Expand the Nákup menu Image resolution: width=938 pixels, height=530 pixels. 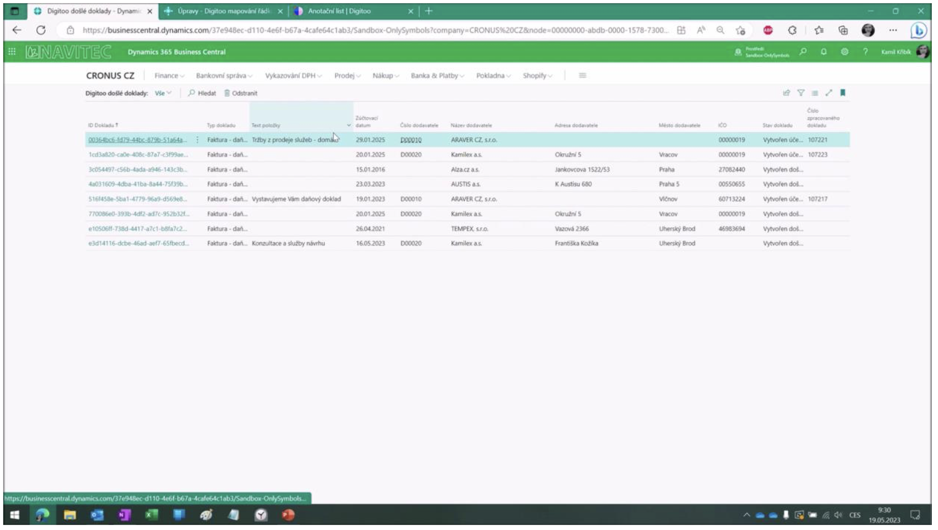point(386,75)
